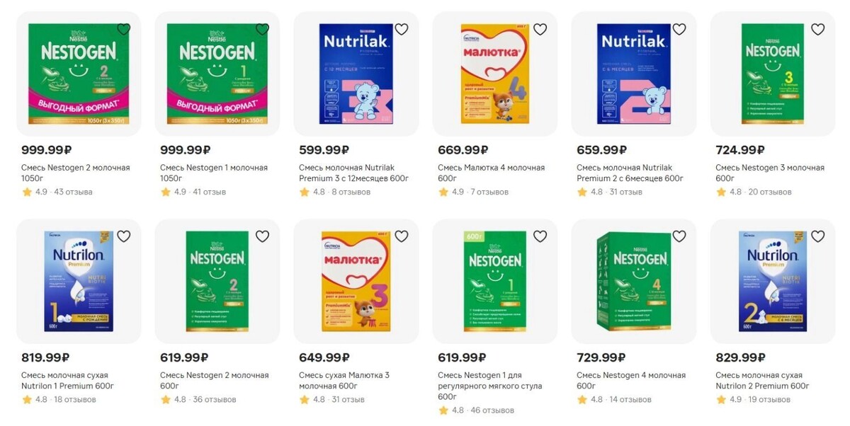This screenshot has height=426, width=850.
Task: Open link Смесь Nestogen 2 молочная 1050г
Action: [x=76, y=173]
